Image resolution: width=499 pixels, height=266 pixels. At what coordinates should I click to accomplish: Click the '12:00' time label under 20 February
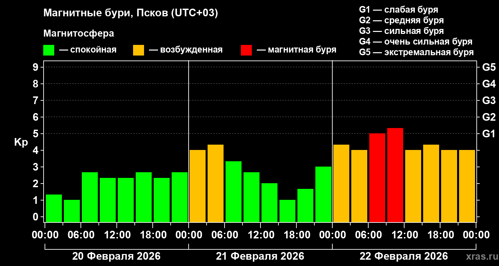(117, 235)
